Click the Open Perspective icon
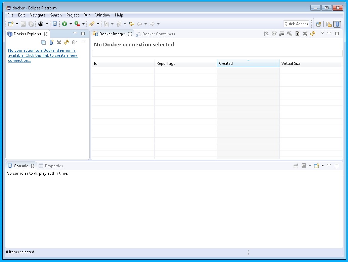The height and width of the screenshot is (262, 348). [x=318, y=24]
